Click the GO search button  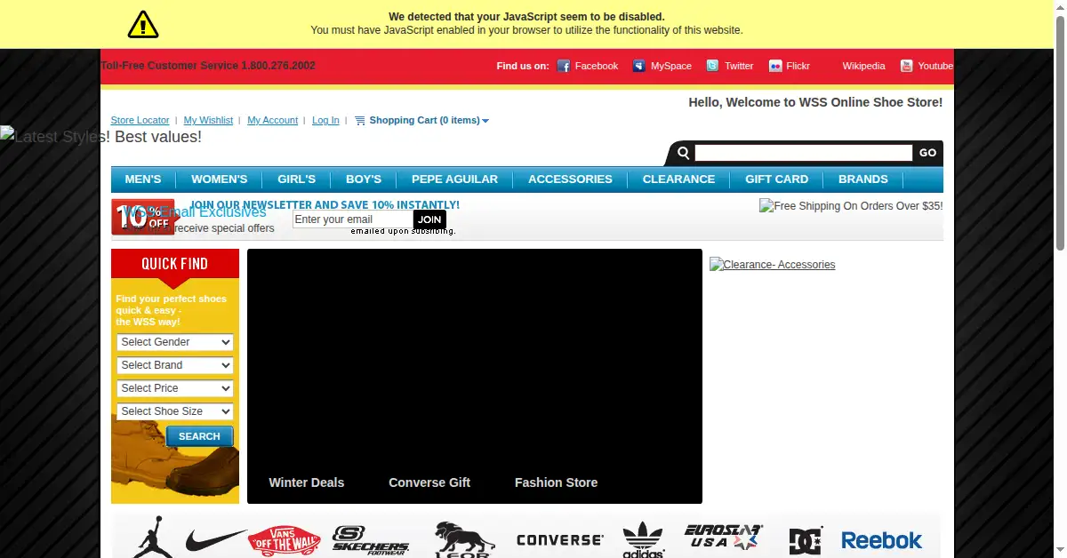pos(927,153)
